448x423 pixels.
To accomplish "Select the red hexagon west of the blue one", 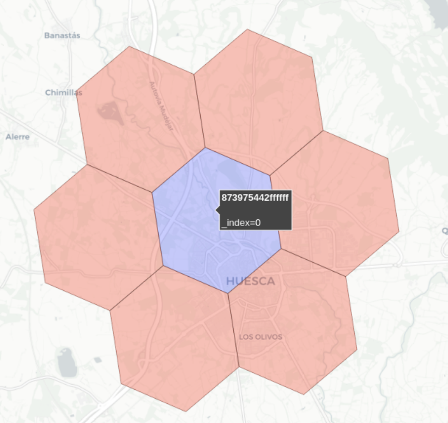I will (96, 236).
